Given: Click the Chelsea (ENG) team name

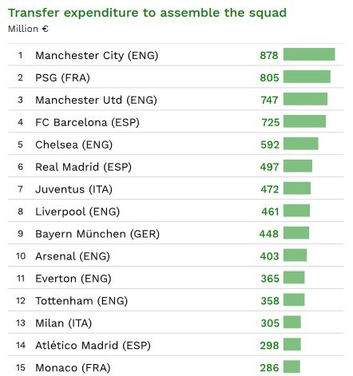Looking at the screenshot, I should coord(73,145).
